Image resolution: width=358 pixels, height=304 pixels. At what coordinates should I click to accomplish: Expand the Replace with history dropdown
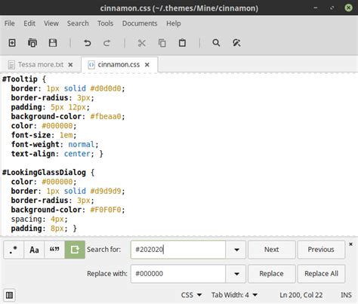[236, 274]
